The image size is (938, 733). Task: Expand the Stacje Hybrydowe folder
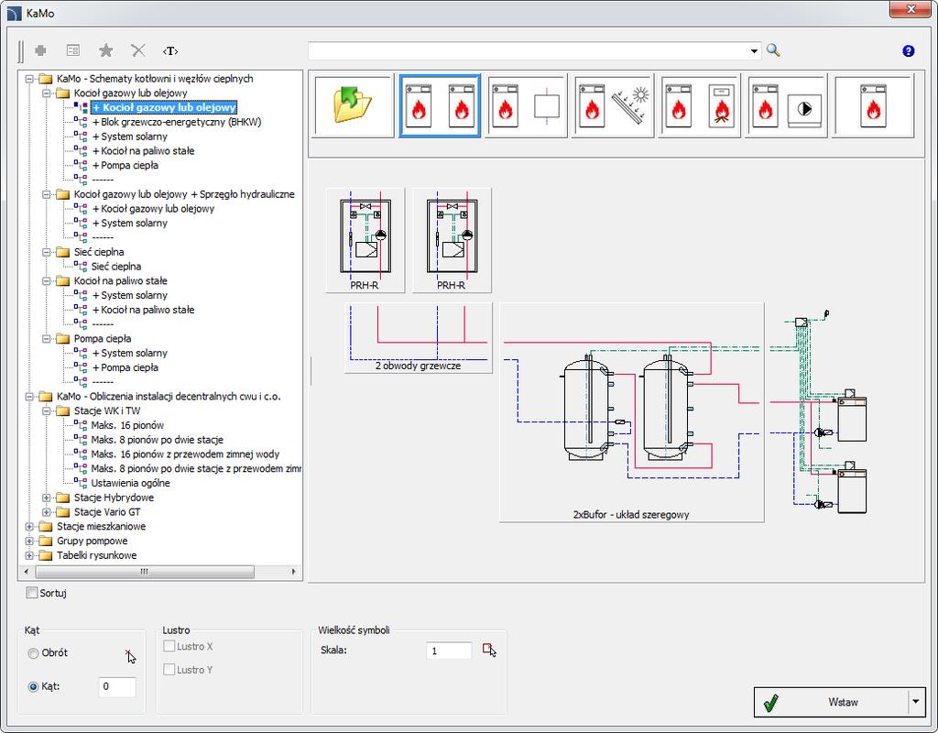[x=46, y=498]
